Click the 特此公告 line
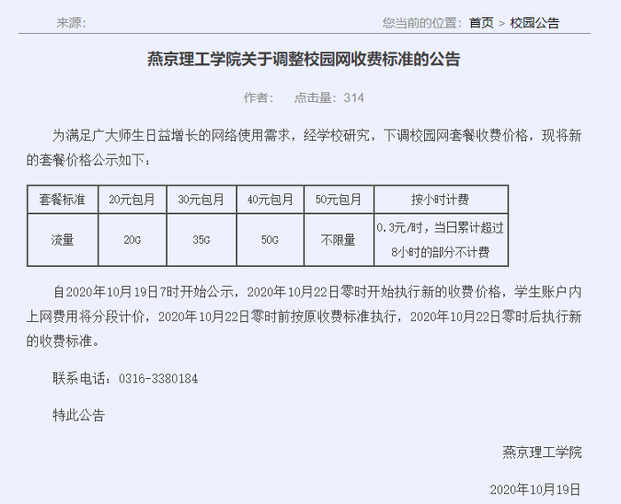621x504 pixels. coord(79,415)
